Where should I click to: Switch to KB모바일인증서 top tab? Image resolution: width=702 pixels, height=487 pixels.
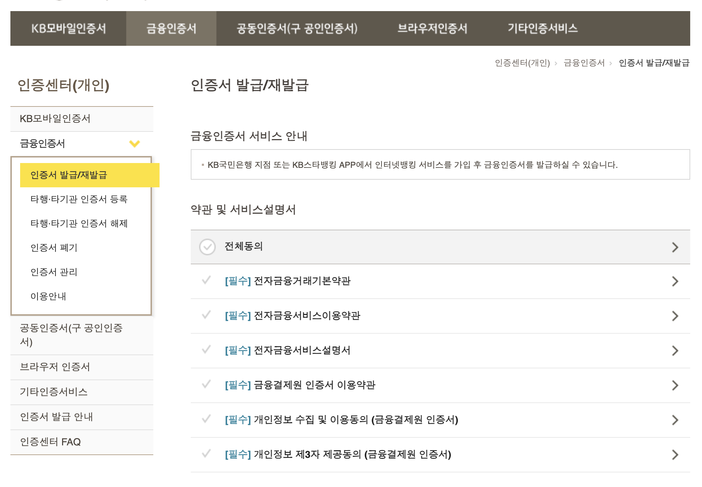(x=68, y=28)
